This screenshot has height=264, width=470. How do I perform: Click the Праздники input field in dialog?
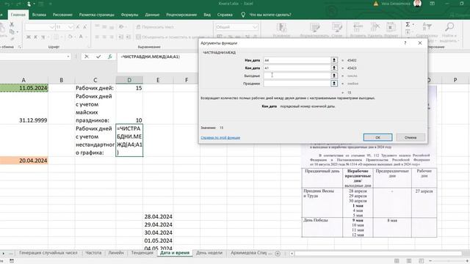point(297,84)
